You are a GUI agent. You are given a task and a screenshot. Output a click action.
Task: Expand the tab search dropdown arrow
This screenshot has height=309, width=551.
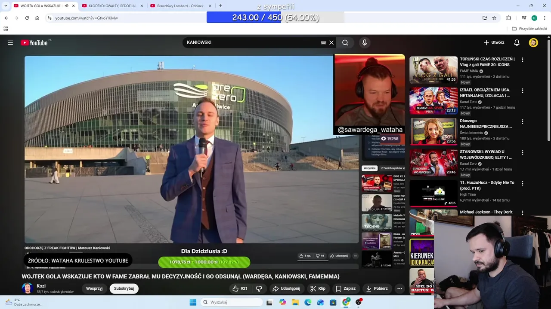click(x=5, y=6)
